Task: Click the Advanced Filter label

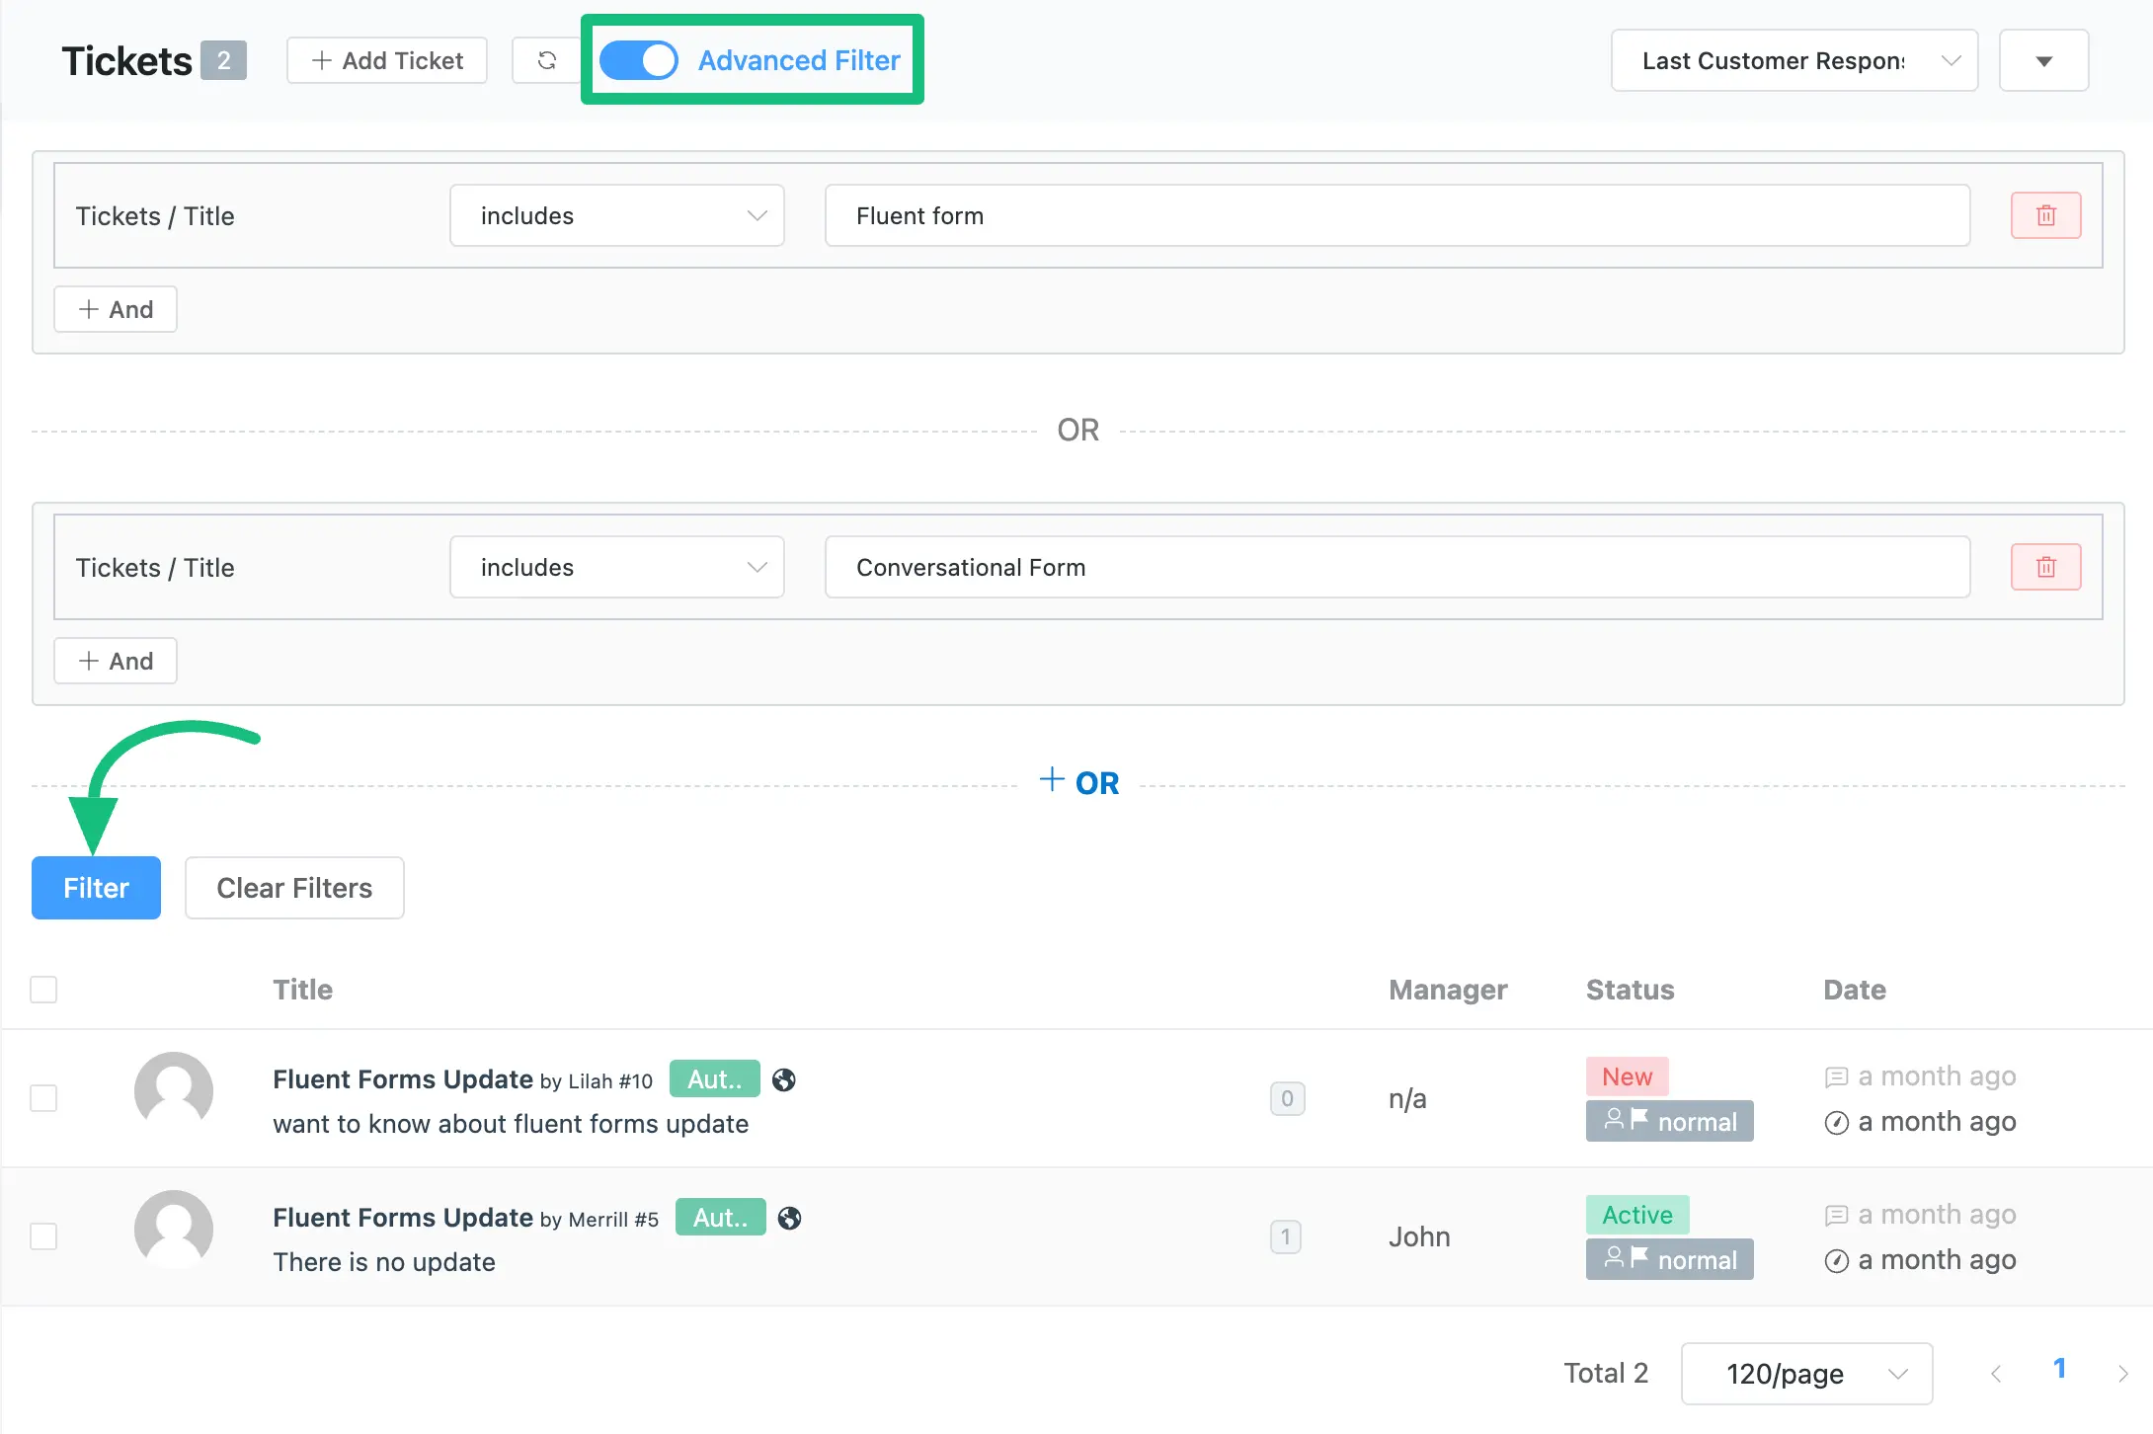Action: 799,60
